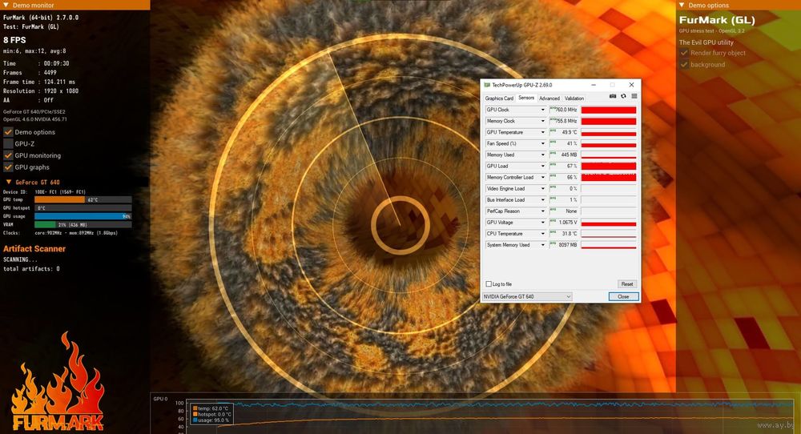Open the NVIDIA GeForce GT 640 device selector
The height and width of the screenshot is (434, 801).
527,296
